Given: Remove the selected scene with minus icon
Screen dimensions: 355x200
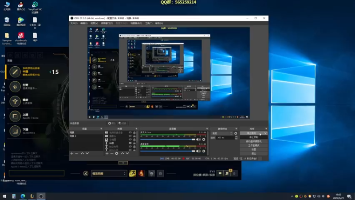Looking at the screenshot, I should pyautogui.click(x=76, y=153).
